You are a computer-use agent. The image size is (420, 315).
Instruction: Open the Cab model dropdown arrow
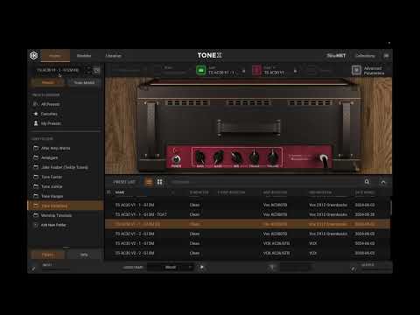(295, 71)
